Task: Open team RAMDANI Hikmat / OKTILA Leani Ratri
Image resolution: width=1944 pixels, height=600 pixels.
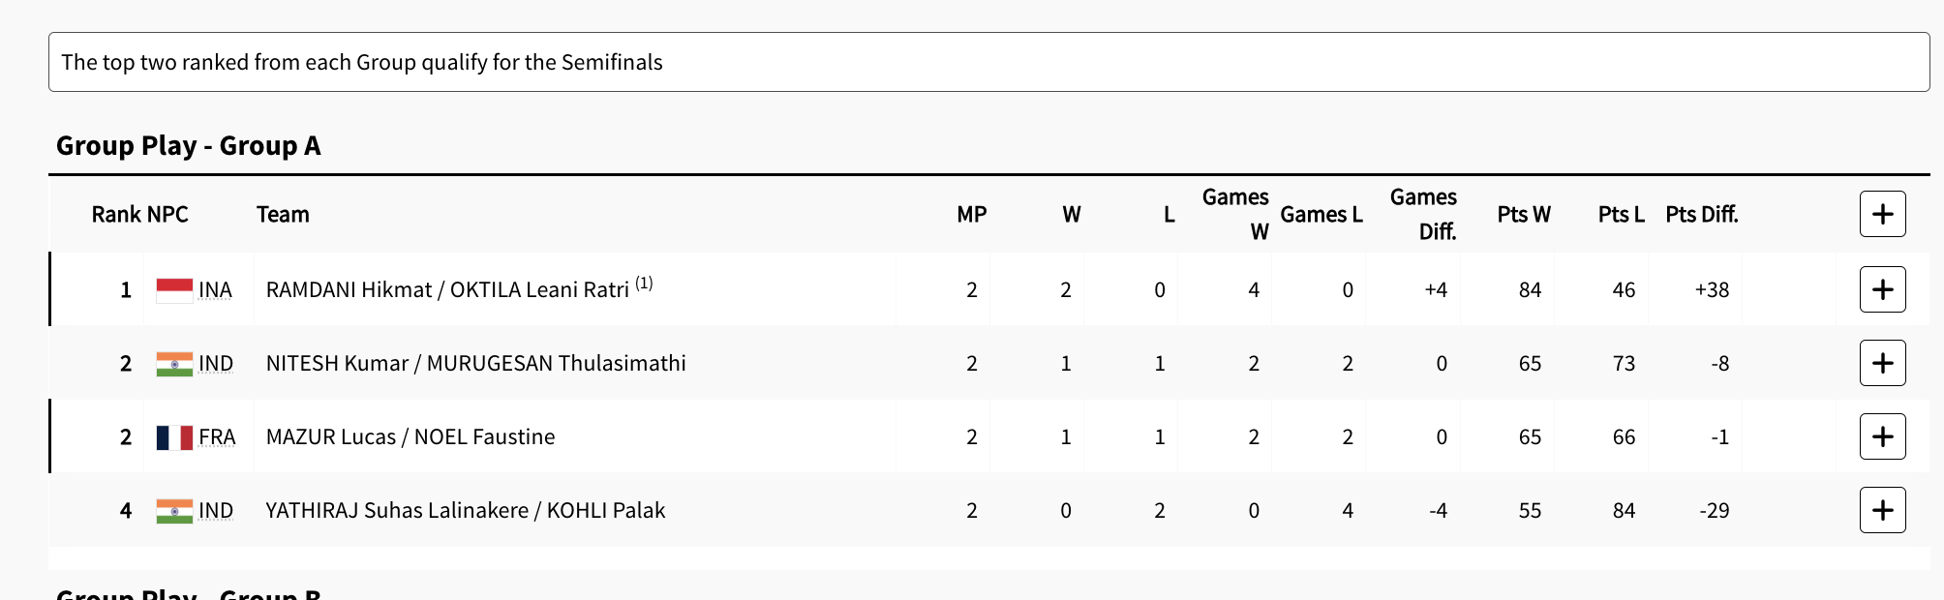Action: 447,290
